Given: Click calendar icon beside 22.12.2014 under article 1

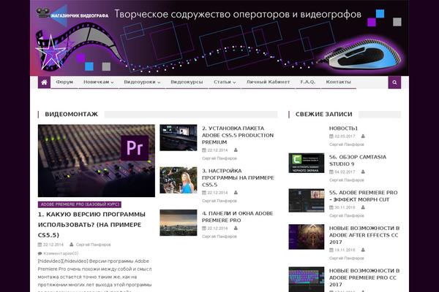Looking at the screenshot, I should pos(40,245).
